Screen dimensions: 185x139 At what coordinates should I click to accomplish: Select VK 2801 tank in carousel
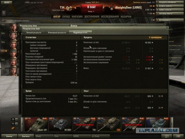[60, 124]
